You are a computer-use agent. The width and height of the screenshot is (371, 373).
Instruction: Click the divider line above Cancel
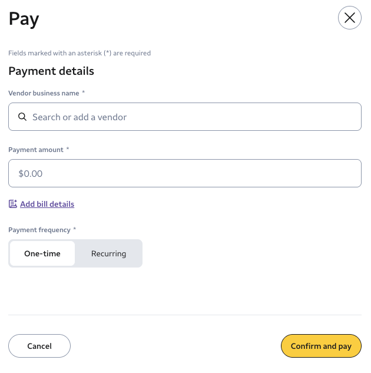tap(184, 315)
